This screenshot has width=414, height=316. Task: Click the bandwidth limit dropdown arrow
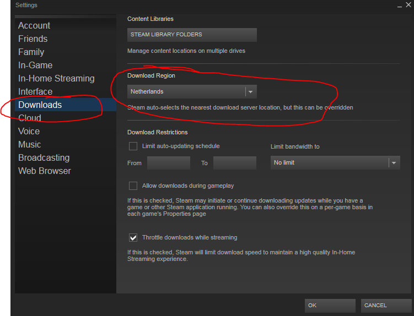coord(394,163)
